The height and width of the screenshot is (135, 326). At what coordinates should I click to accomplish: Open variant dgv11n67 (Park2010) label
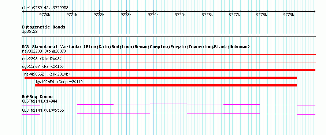click(x=43, y=66)
